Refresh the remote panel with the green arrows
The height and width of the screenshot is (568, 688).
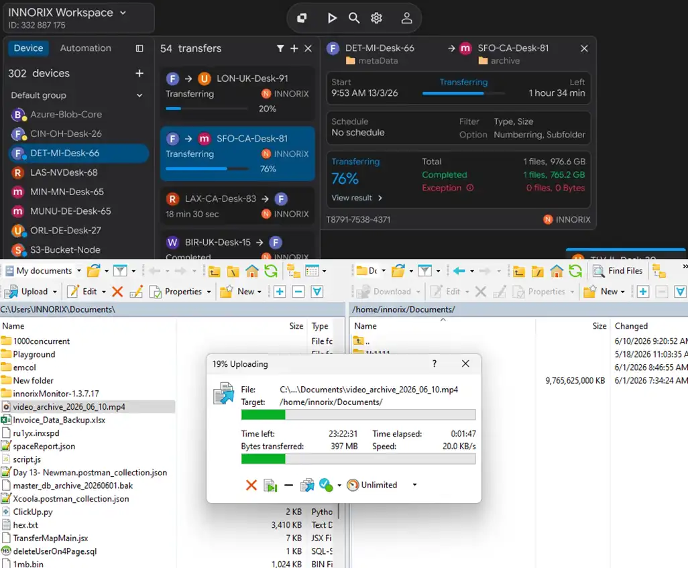(x=575, y=271)
